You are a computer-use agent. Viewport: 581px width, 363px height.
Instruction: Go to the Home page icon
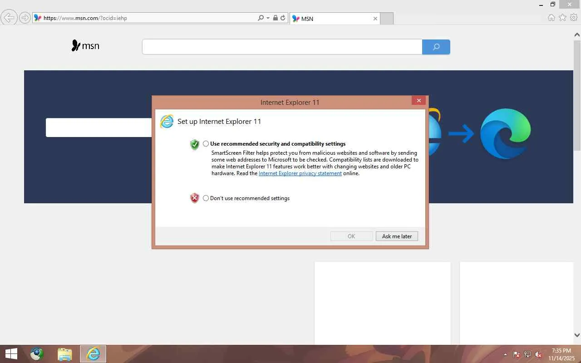tap(551, 18)
